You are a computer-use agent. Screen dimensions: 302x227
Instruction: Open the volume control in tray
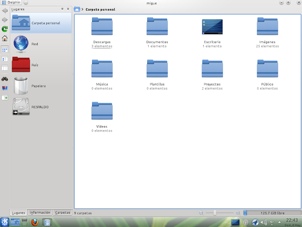[x=263, y=222]
